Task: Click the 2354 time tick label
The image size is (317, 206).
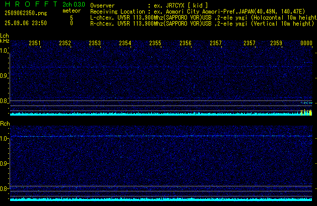Action: pyautogui.click(x=125, y=43)
